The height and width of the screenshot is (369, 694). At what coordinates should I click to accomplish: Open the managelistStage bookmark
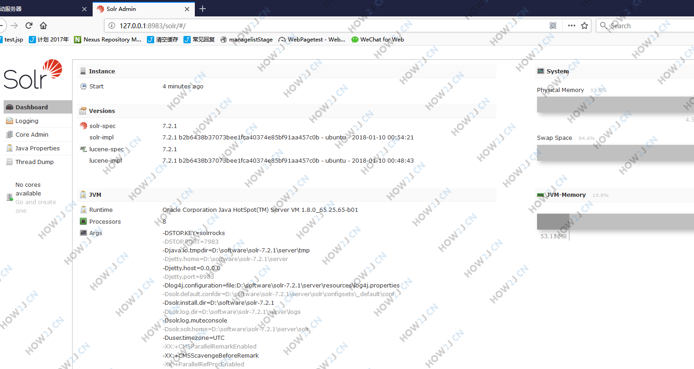[x=246, y=40]
